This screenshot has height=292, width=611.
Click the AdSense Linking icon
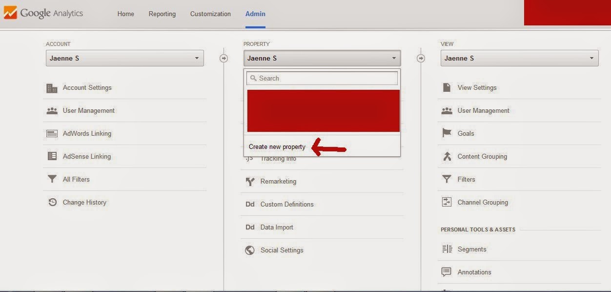pyautogui.click(x=52, y=156)
